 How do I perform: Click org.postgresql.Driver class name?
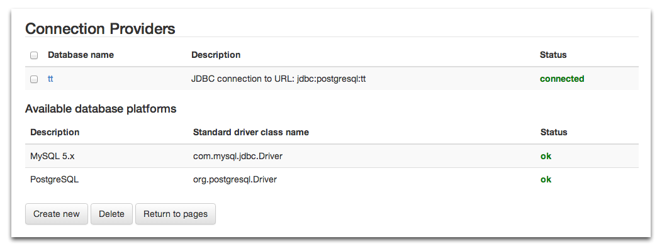pyautogui.click(x=235, y=180)
